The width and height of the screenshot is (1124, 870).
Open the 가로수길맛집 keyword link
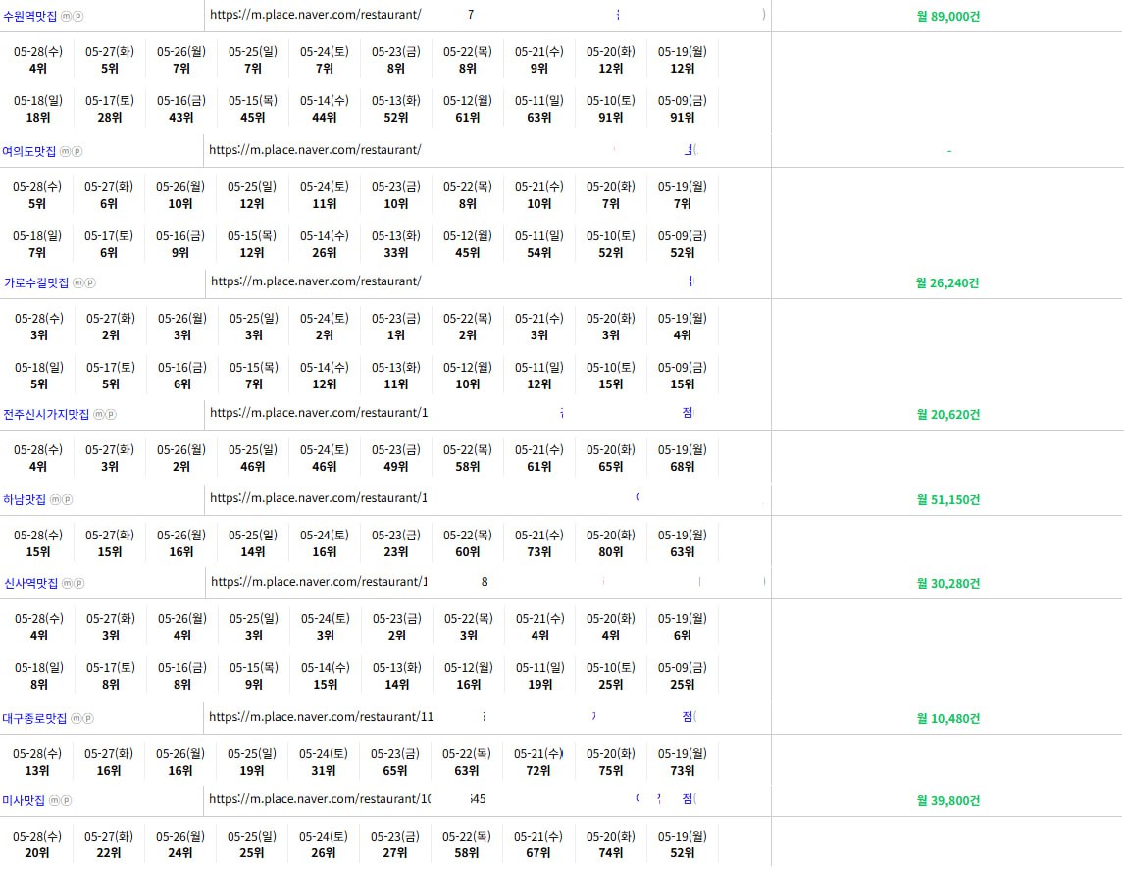35,283
